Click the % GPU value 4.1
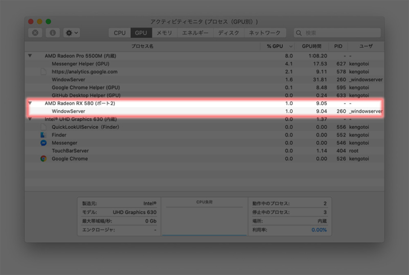Viewport: 409px width, 275px height. 289,64
